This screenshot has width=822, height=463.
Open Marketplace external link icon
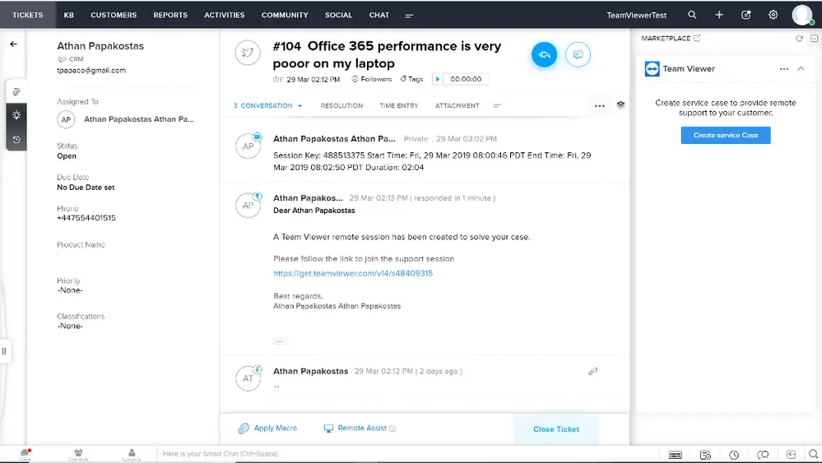[x=697, y=38]
